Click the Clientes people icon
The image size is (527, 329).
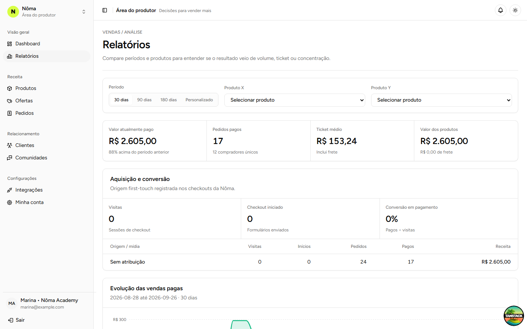coord(10,145)
